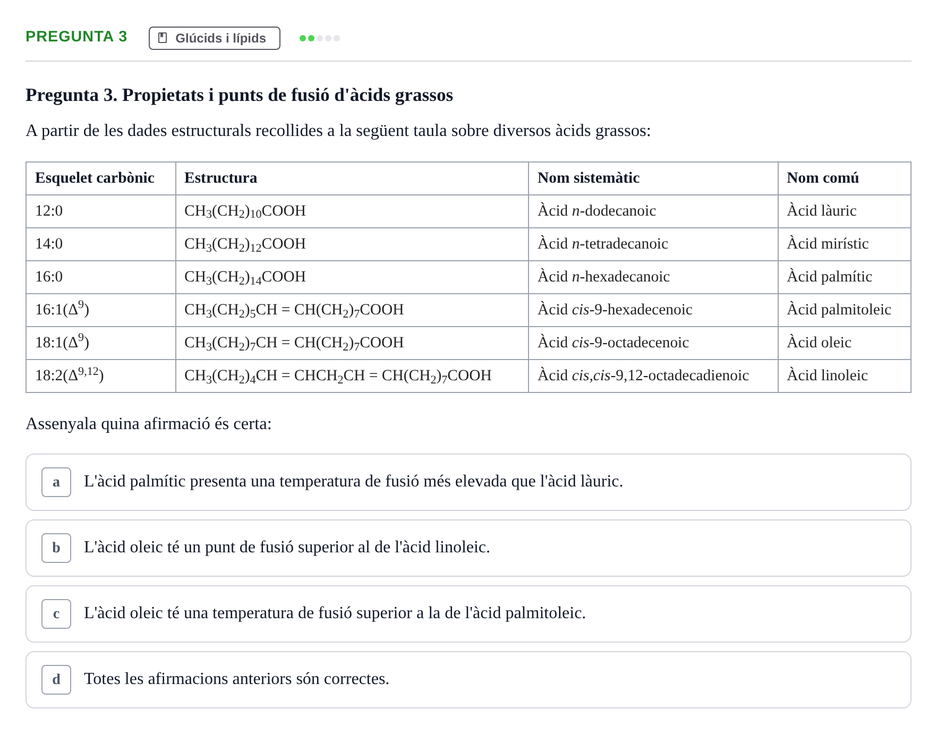937x735 pixels.
Task: Click the CH3(CH2)14COOH structure cell
Action: 352,277
